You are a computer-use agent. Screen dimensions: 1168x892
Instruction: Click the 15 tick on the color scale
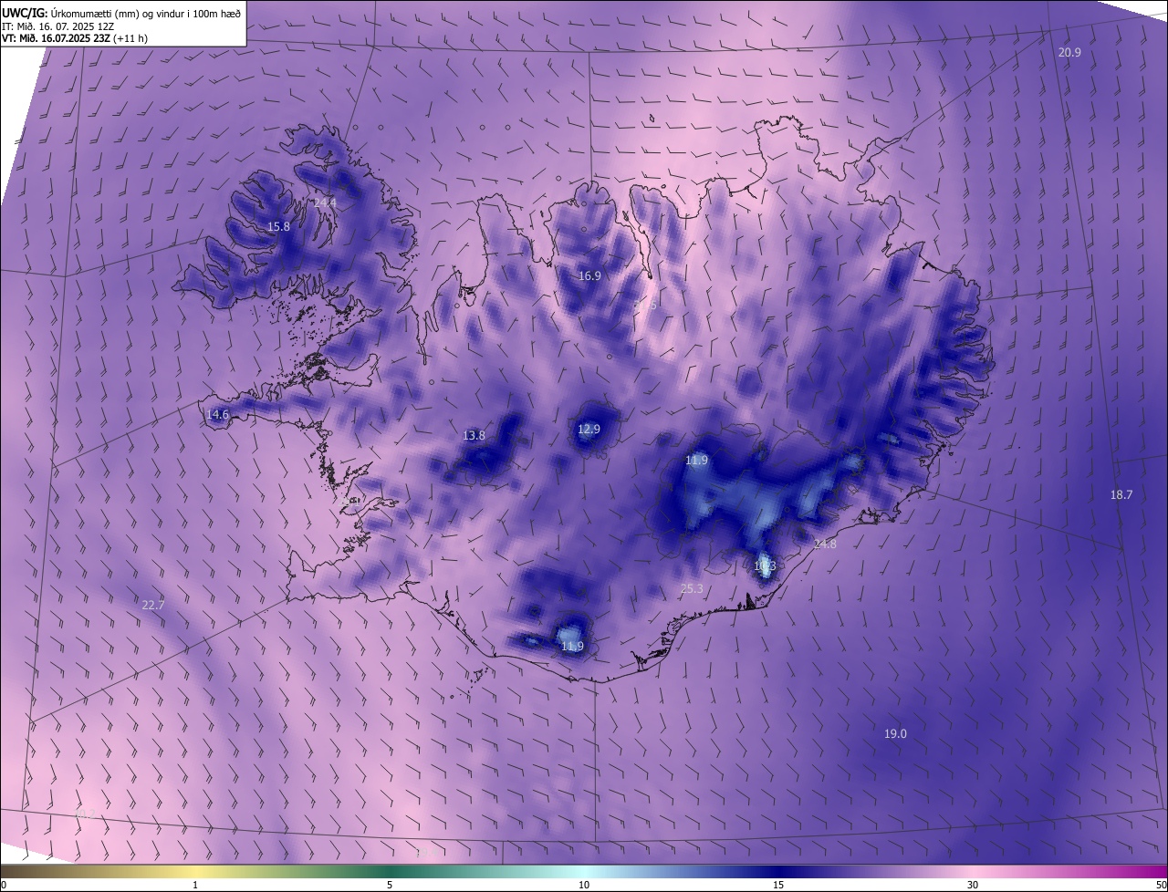click(x=778, y=886)
